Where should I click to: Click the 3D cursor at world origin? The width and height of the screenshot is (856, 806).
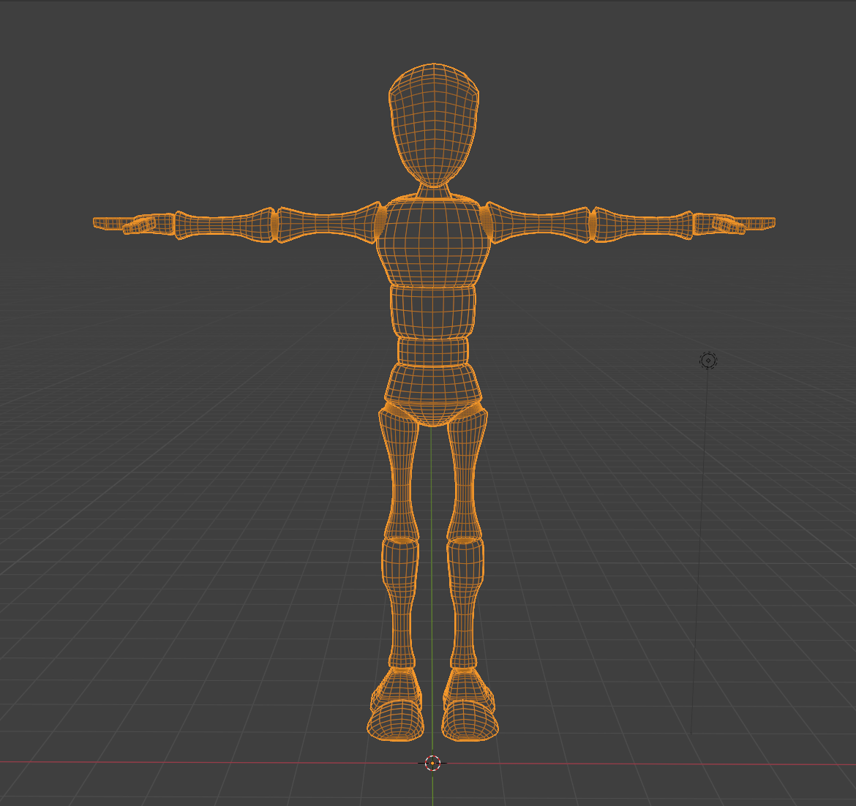click(x=432, y=763)
